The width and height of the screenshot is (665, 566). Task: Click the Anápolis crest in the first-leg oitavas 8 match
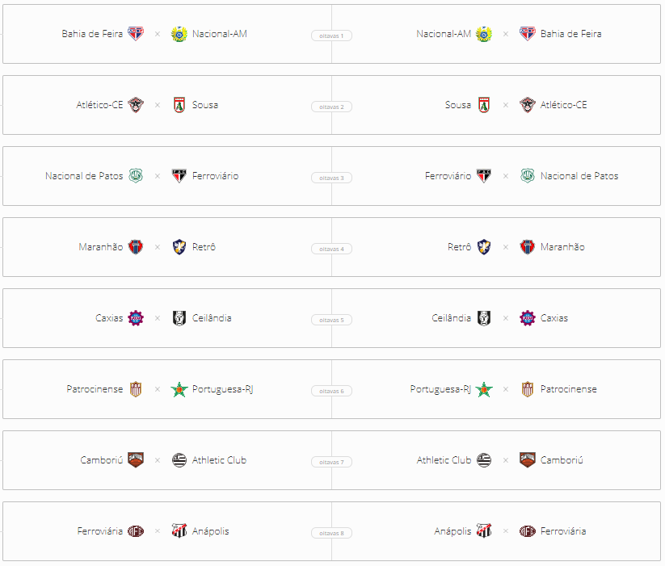[x=179, y=530]
